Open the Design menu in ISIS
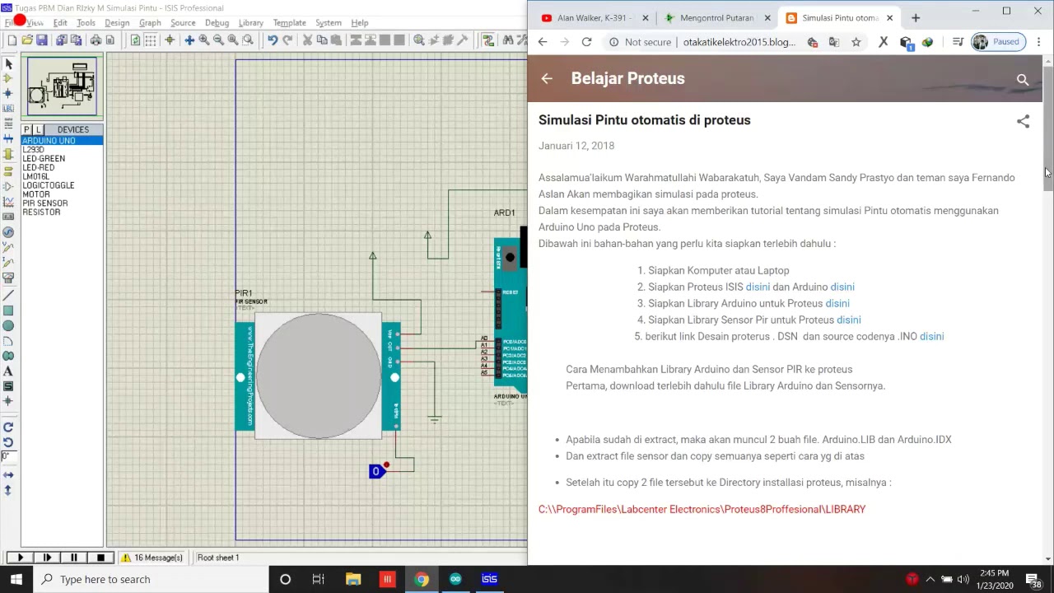The image size is (1054, 593). click(117, 23)
